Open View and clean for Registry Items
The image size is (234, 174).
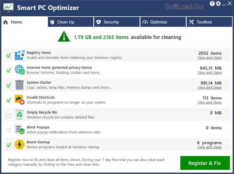click(209, 58)
